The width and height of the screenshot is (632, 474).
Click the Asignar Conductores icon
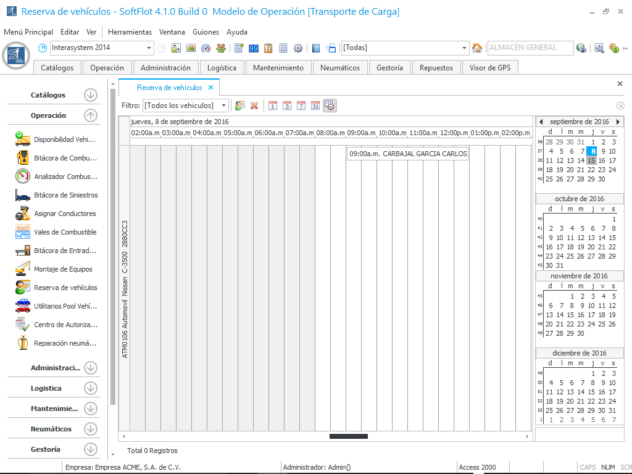23,214
